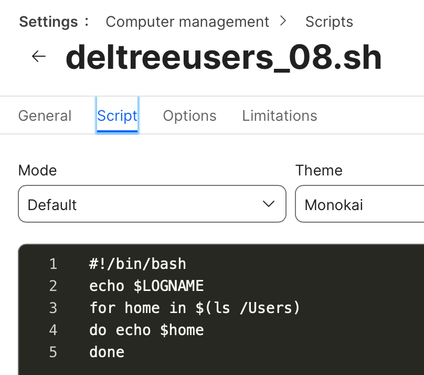The width and height of the screenshot is (424, 375).
Task: Click the for home in $(ls /Users) line
Action: click(x=195, y=308)
